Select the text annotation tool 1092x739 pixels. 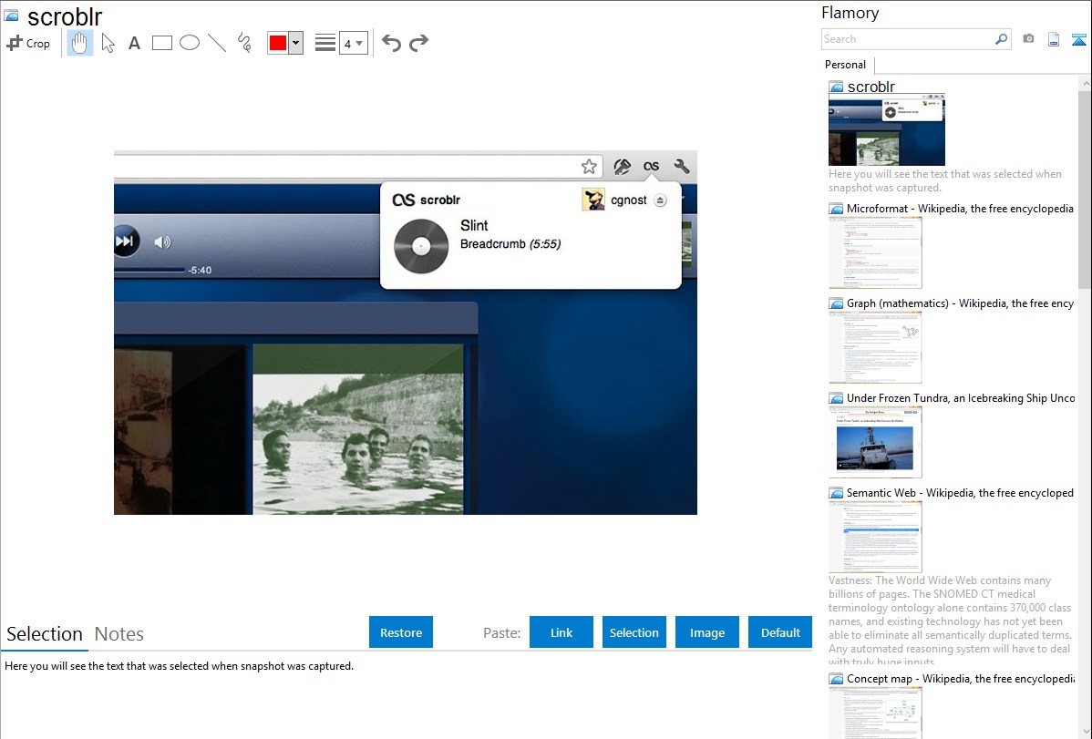pos(134,43)
